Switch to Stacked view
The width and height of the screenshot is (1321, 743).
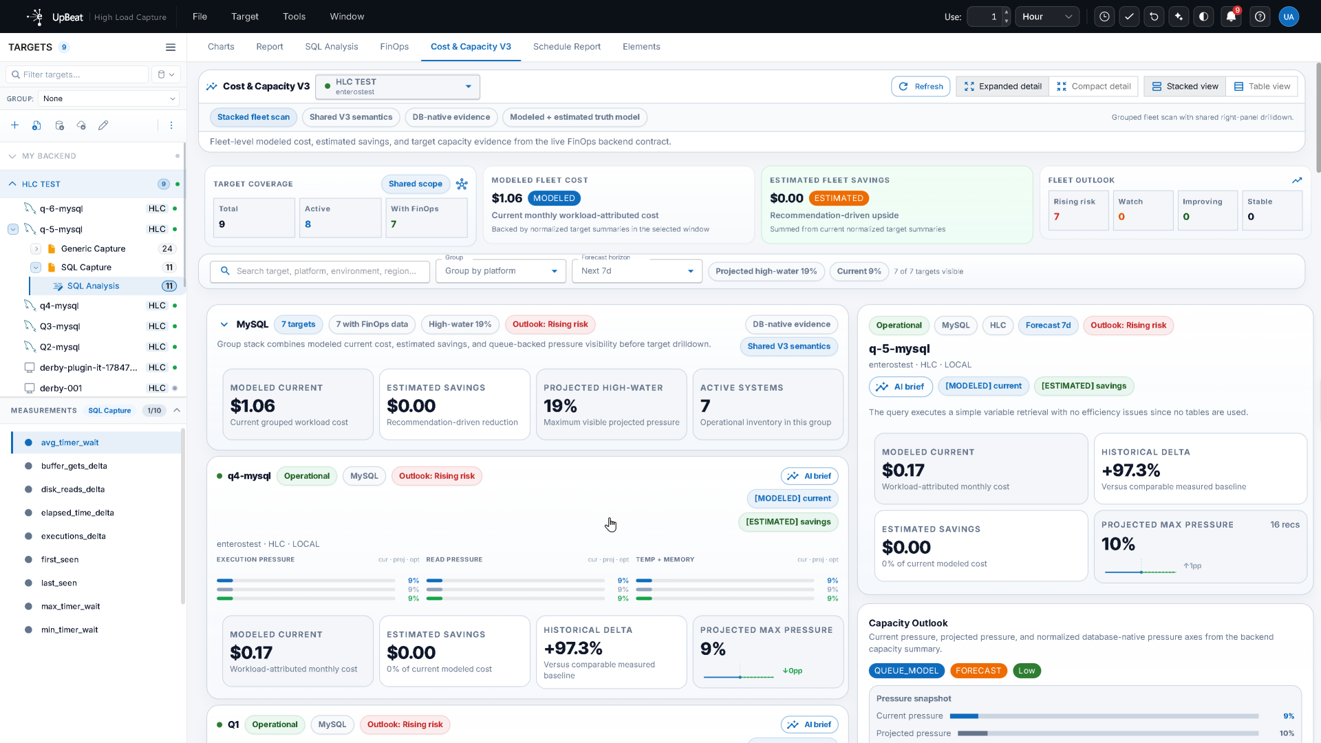click(1185, 87)
